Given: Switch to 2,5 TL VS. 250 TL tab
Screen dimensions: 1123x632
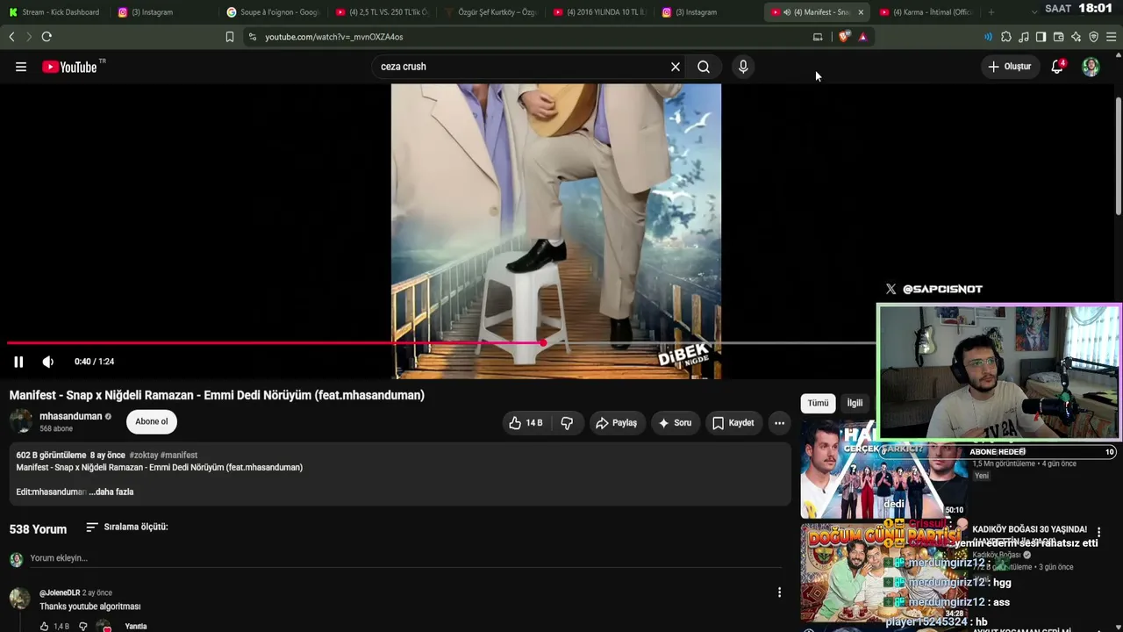Looking at the screenshot, I should click(383, 12).
